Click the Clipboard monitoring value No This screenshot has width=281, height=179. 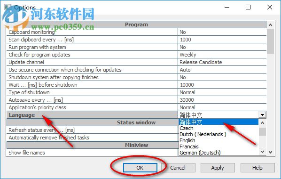coord(222,32)
